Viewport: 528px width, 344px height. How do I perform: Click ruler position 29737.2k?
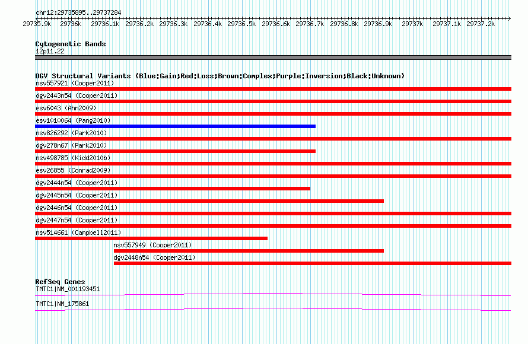481,24
